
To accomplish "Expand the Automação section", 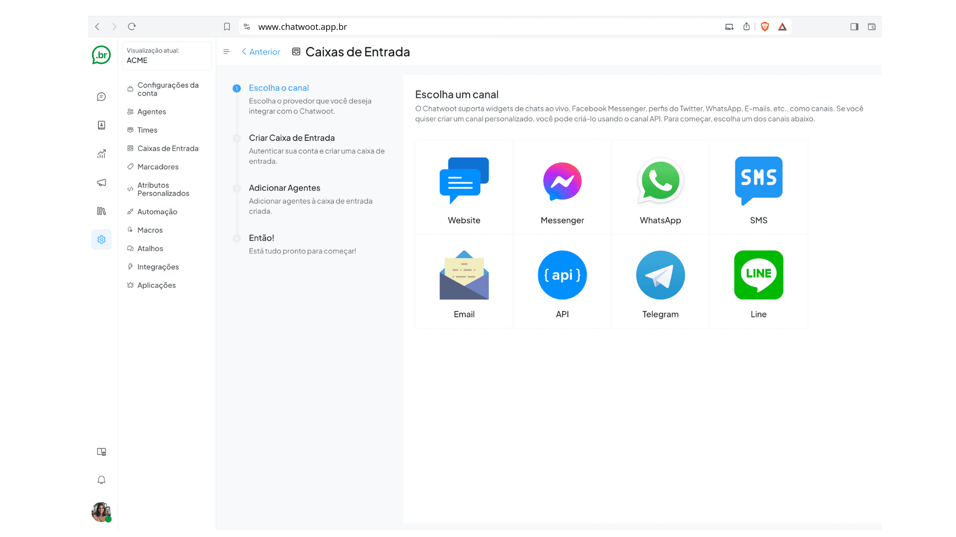I will tap(157, 211).
